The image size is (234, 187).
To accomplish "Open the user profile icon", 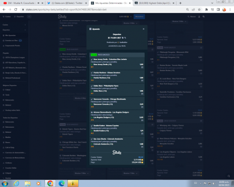I will (x=199, y=16).
